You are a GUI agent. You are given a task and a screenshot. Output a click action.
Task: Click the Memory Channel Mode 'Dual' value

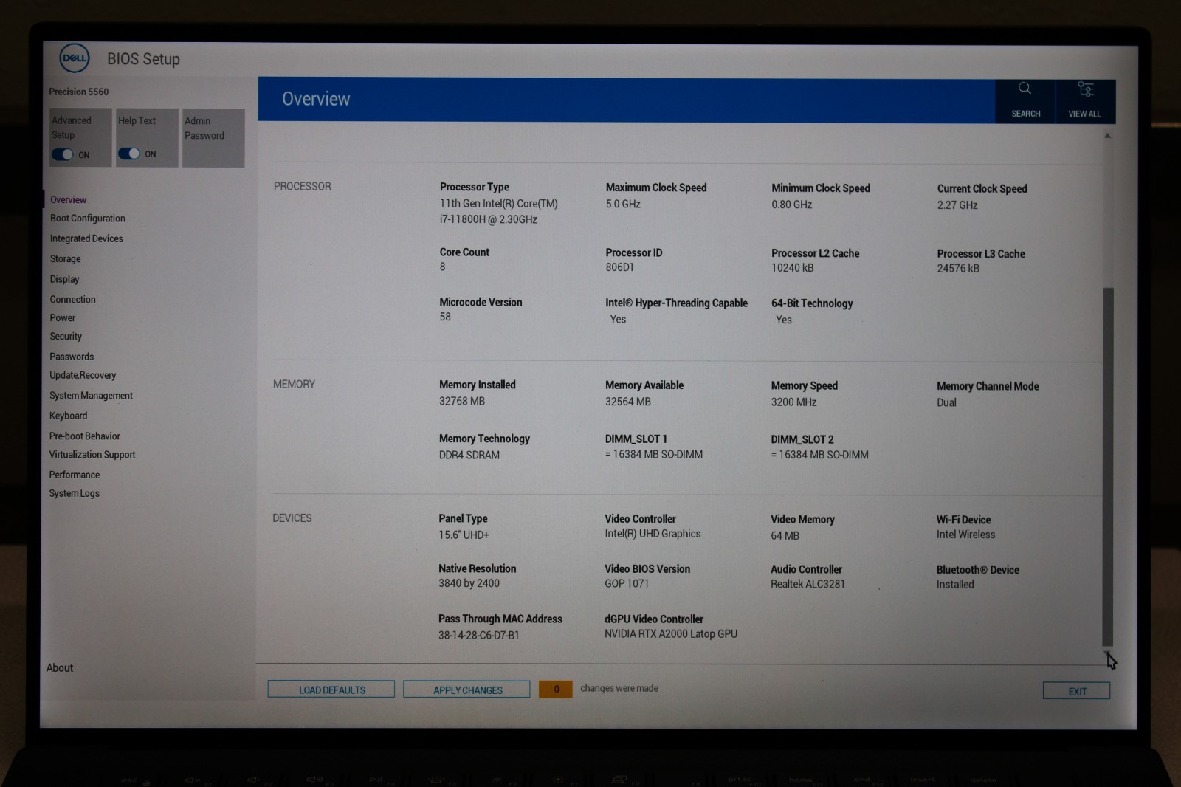(x=946, y=402)
